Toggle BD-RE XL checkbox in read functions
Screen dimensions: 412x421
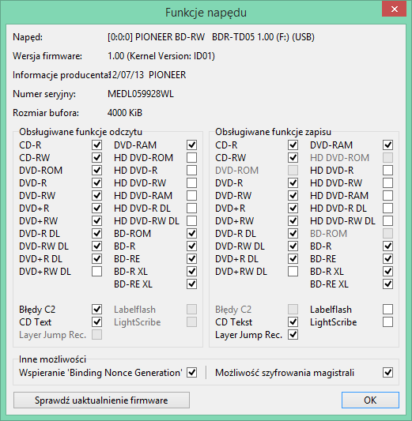(x=191, y=284)
